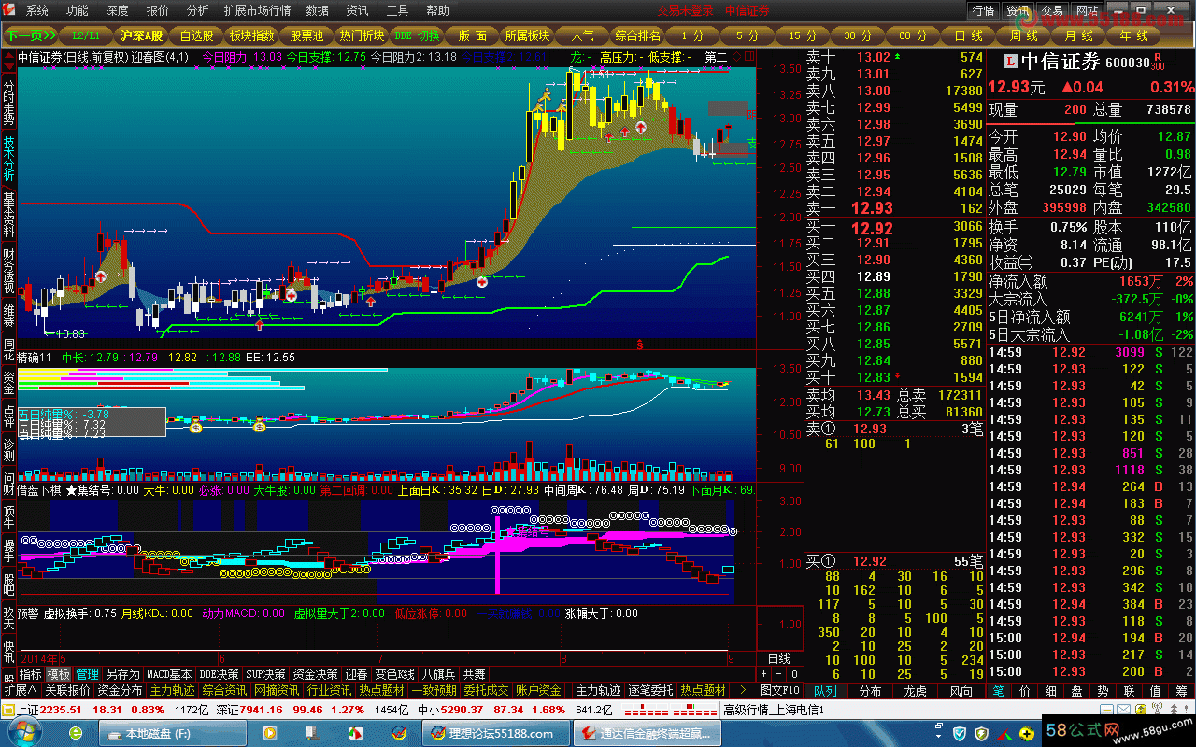Open 关联报价 bottom tab
The width and height of the screenshot is (1196, 747).
67,690
